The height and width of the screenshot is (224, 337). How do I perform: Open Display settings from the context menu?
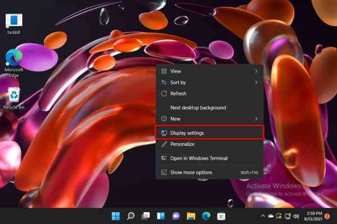[209, 133]
